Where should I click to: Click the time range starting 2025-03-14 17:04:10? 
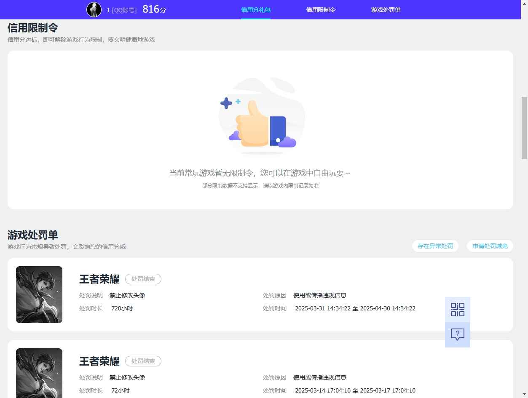pyautogui.click(x=355, y=390)
